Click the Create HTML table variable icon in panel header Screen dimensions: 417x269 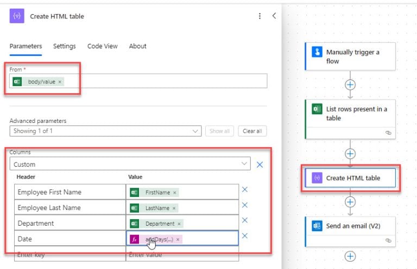17,16
